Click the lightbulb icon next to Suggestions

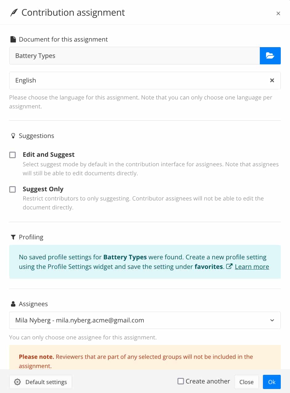[13, 136]
